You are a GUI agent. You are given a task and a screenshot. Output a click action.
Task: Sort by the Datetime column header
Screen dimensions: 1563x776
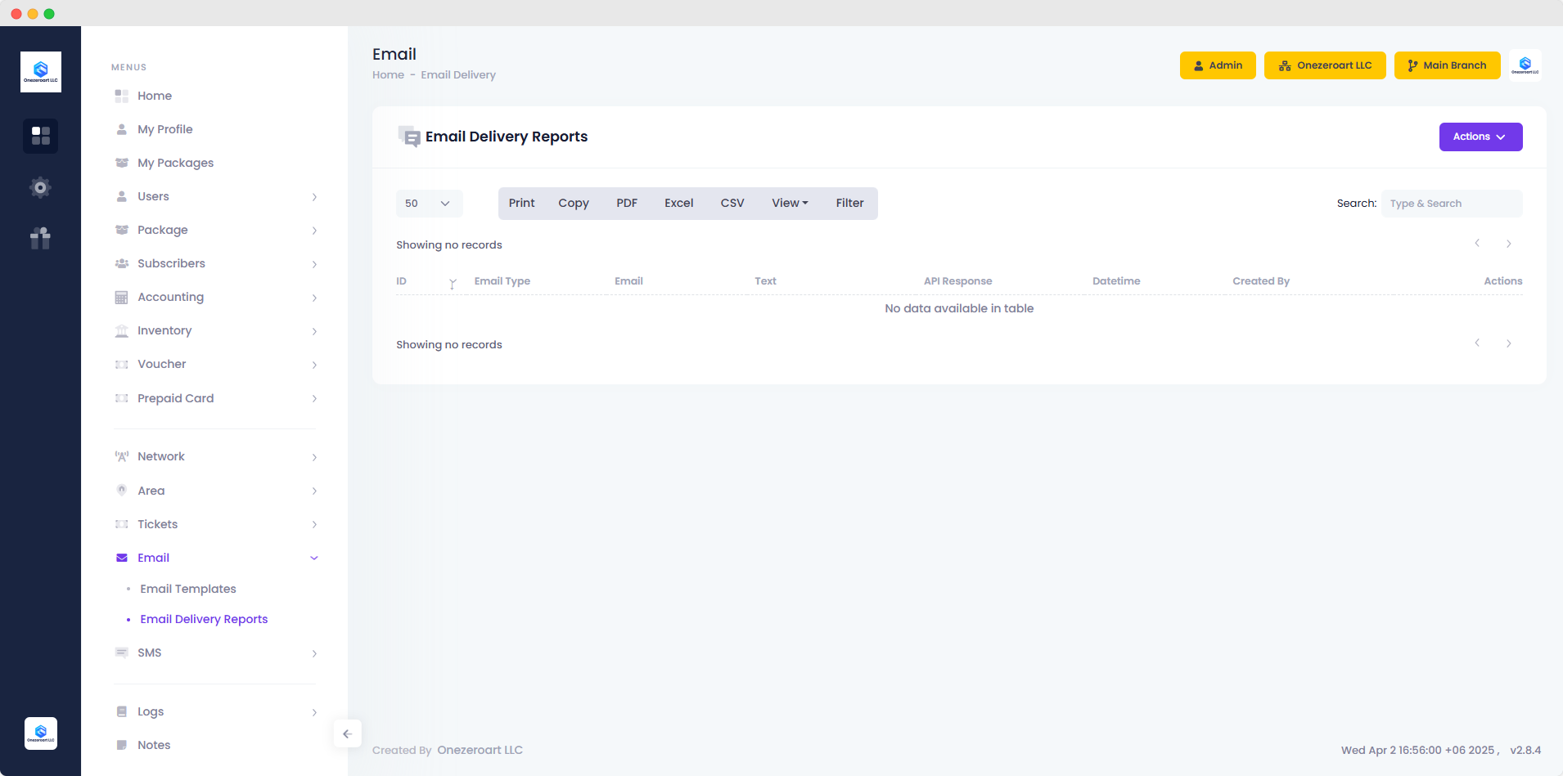coord(1116,281)
